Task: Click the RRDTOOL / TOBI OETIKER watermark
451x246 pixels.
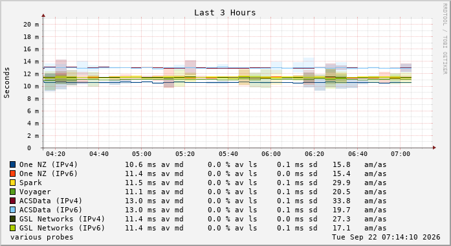Action: 445,39
